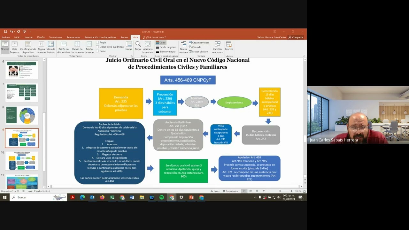Click reading view icon in status bar
Image resolution: width=409 pixels, height=230 pixels.
[257, 191]
